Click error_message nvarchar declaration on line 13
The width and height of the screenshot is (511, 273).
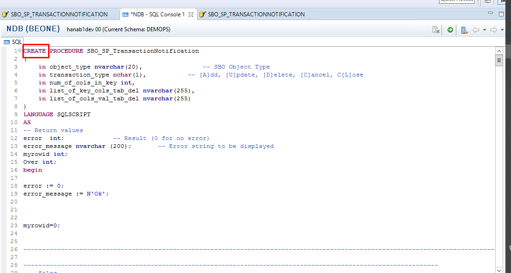[77, 146]
